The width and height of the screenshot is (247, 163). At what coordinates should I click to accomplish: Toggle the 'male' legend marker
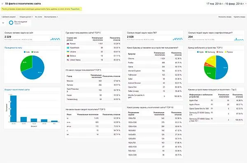pos(25,52)
